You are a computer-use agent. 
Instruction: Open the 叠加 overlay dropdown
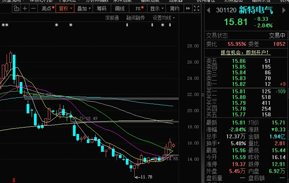coord(84,8)
